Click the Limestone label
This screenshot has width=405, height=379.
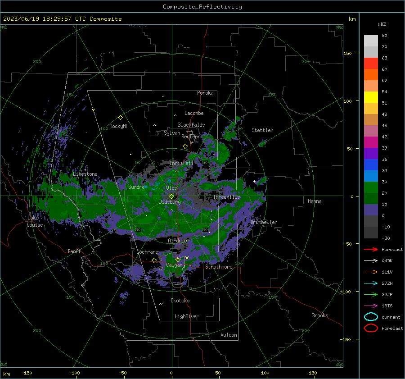point(85,174)
